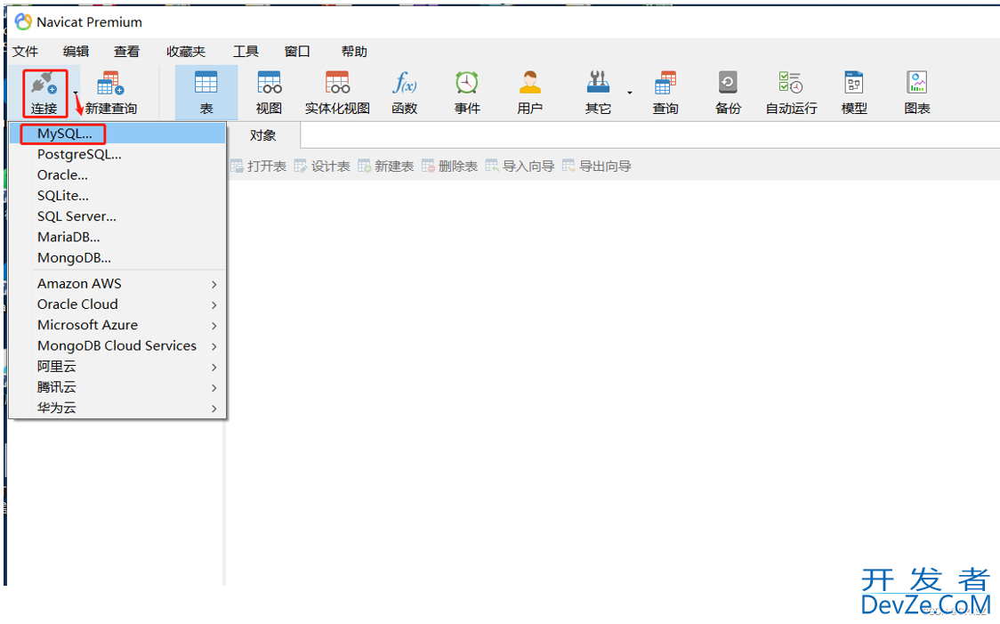Screen dimensions: 1000x624
Task: Click the Others (其它) tools icon
Action: click(598, 83)
